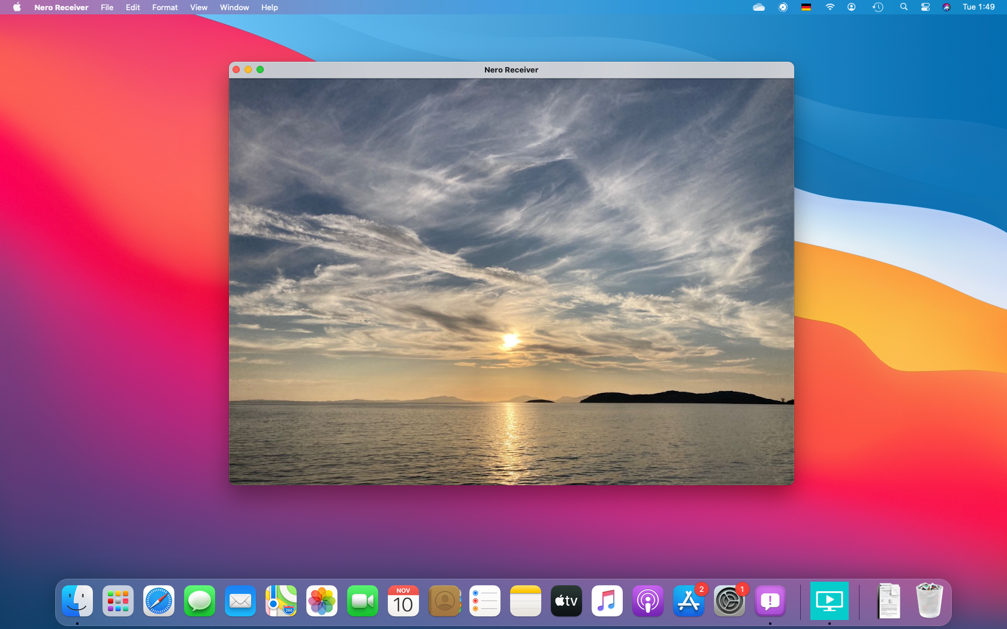The width and height of the screenshot is (1007, 629).
Task: Open the Photos app in the Dock
Action: (322, 601)
